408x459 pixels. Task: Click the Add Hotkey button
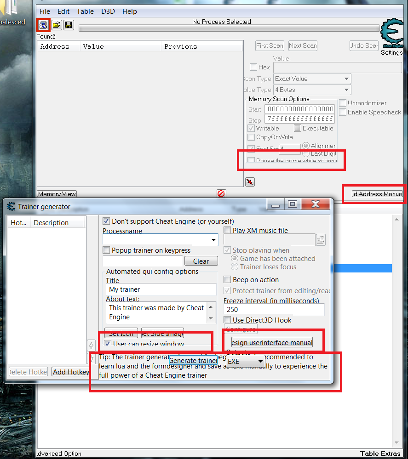click(x=71, y=372)
